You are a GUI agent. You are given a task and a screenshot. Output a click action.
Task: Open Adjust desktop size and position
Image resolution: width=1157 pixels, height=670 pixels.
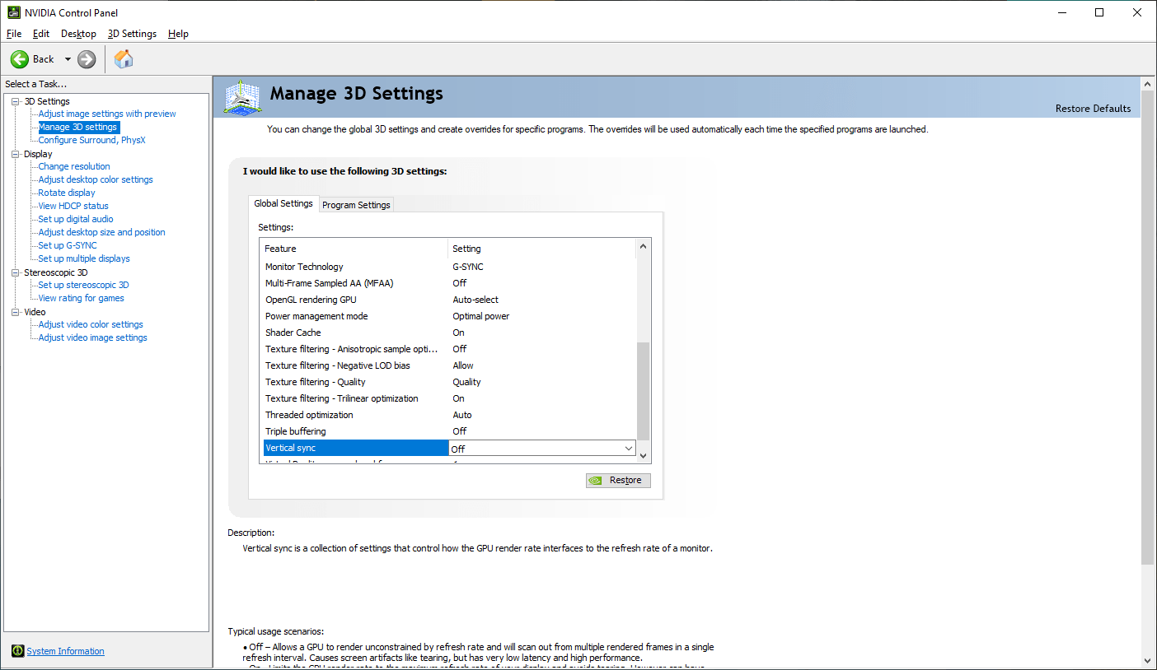pyautogui.click(x=101, y=232)
